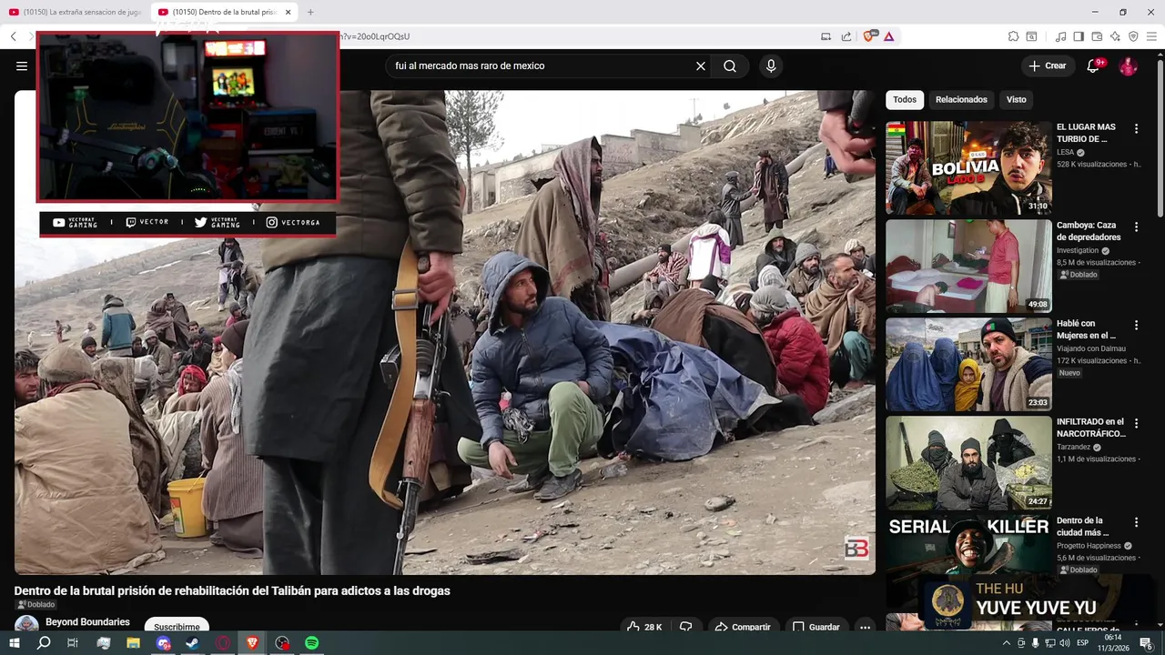Image resolution: width=1165 pixels, height=655 pixels.
Task: Open more video actions ellipsis
Action: (x=865, y=626)
